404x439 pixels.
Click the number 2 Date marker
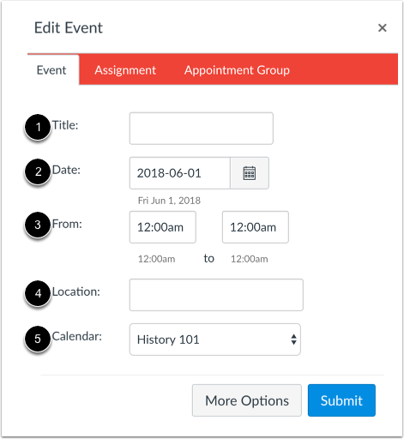coord(38,171)
